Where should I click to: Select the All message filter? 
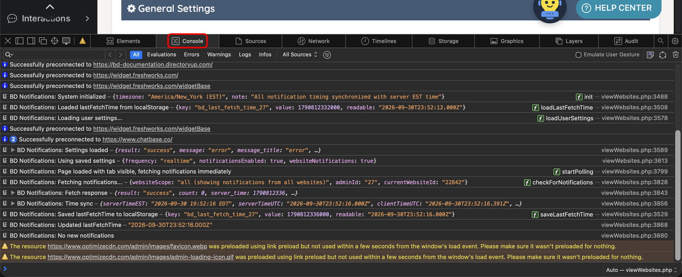[x=136, y=55]
